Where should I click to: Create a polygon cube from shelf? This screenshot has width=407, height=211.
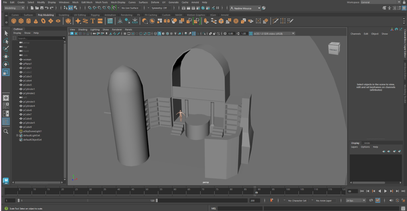pos(21,21)
